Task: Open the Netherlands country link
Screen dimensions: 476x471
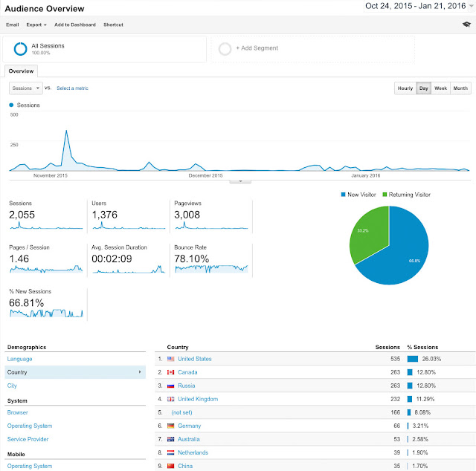Action: [193, 452]
